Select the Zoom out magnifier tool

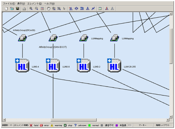36,8
